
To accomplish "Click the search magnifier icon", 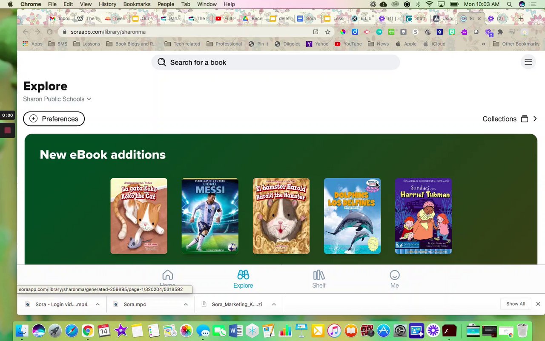I will point(162,62).
